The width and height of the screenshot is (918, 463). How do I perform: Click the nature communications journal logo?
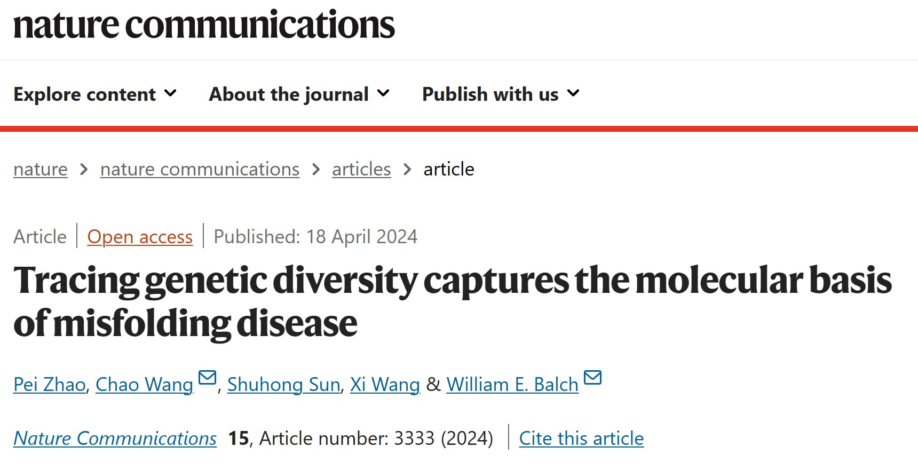point(204,25)
